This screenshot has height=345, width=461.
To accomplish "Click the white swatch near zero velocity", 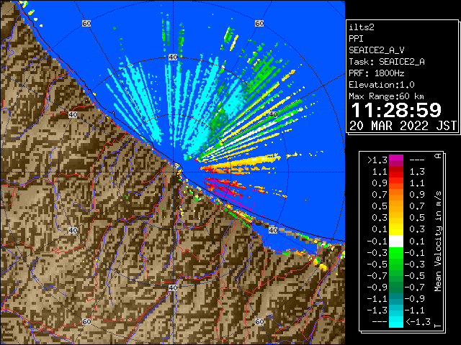I will coord(396,241).
